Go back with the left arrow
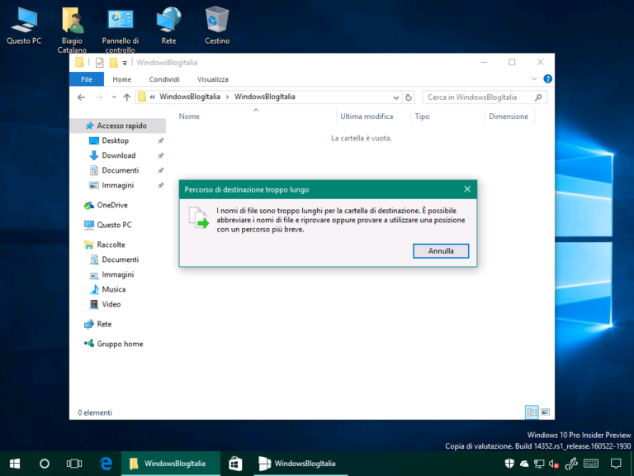The width and height of the screenshot is (634, 476). (81, 98)
